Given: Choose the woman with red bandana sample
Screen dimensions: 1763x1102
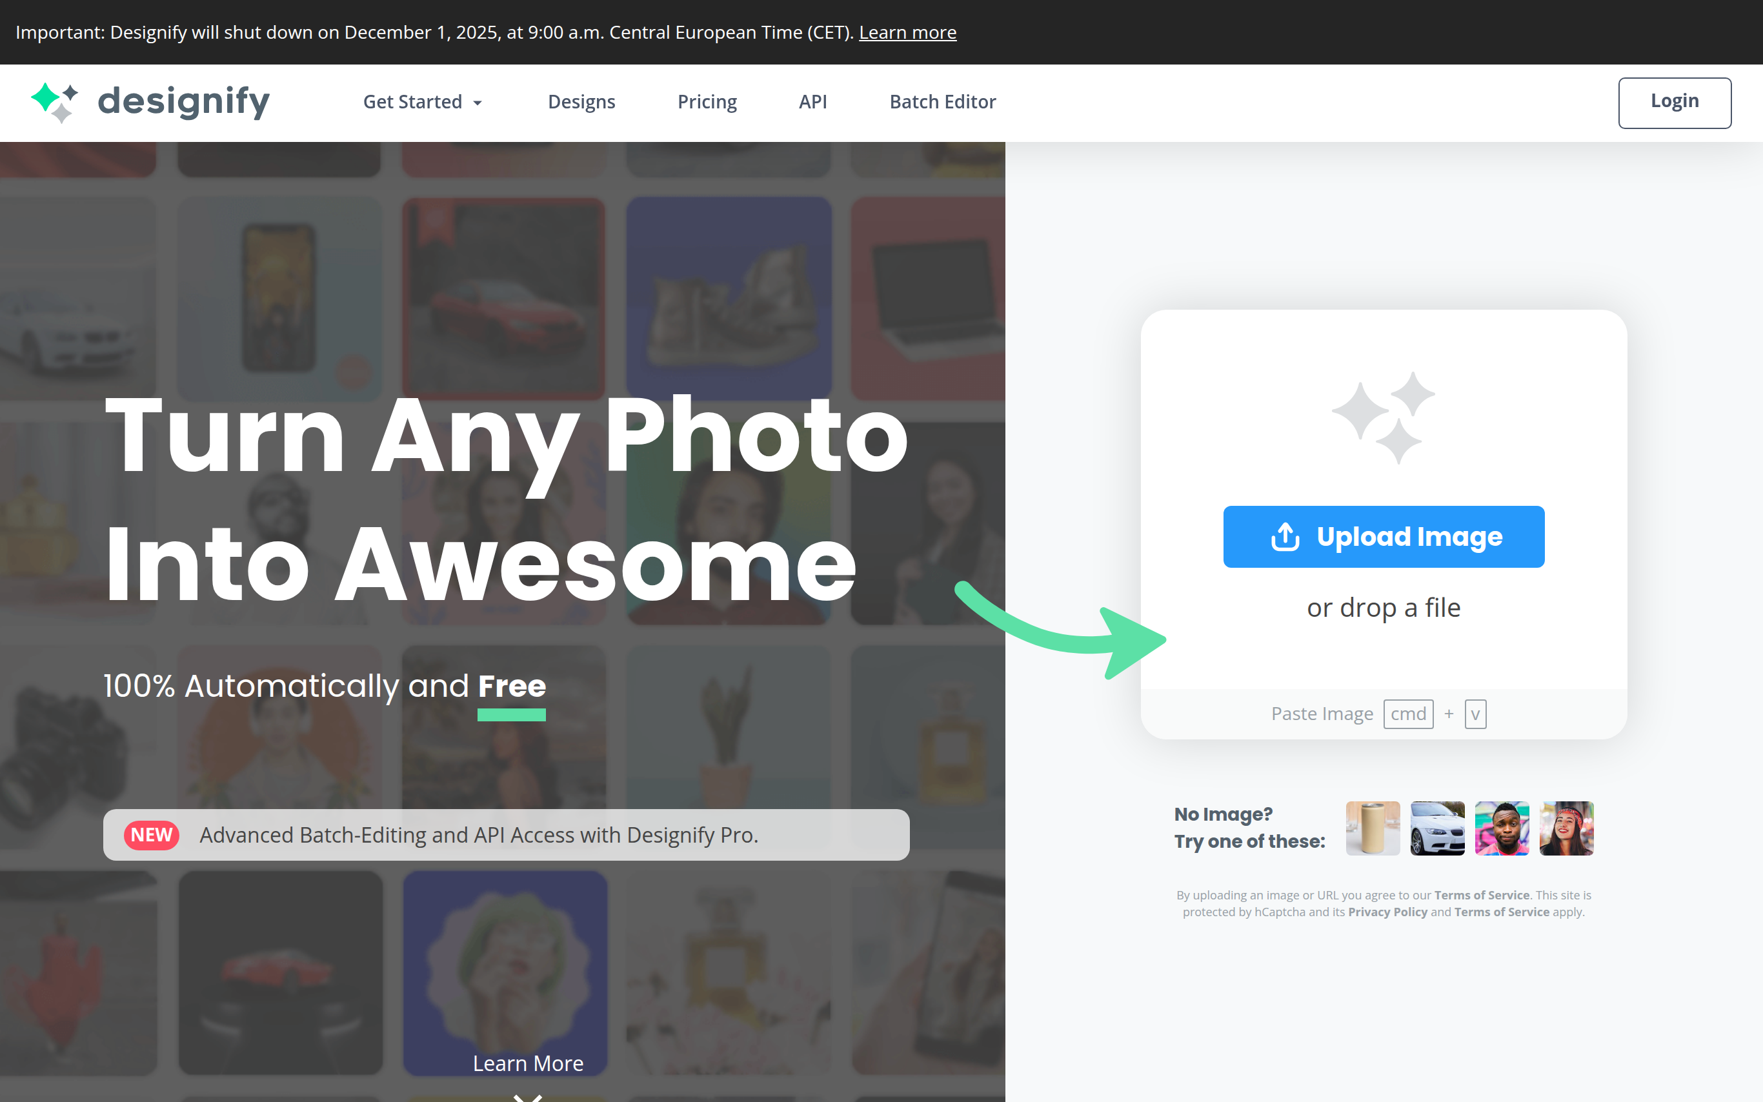Looking at the screenshot, I should point(1566,828).
